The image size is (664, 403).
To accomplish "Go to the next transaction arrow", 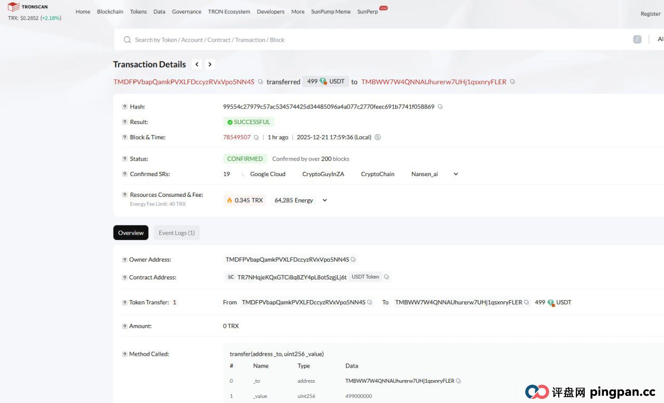I will pyautogui.click(x=210, y=64).
